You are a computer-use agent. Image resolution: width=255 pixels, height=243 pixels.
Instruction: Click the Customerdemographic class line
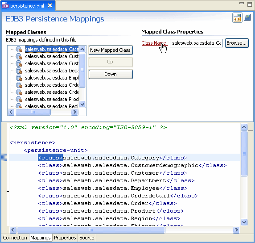pyautogui.click(x=132, y=165)
